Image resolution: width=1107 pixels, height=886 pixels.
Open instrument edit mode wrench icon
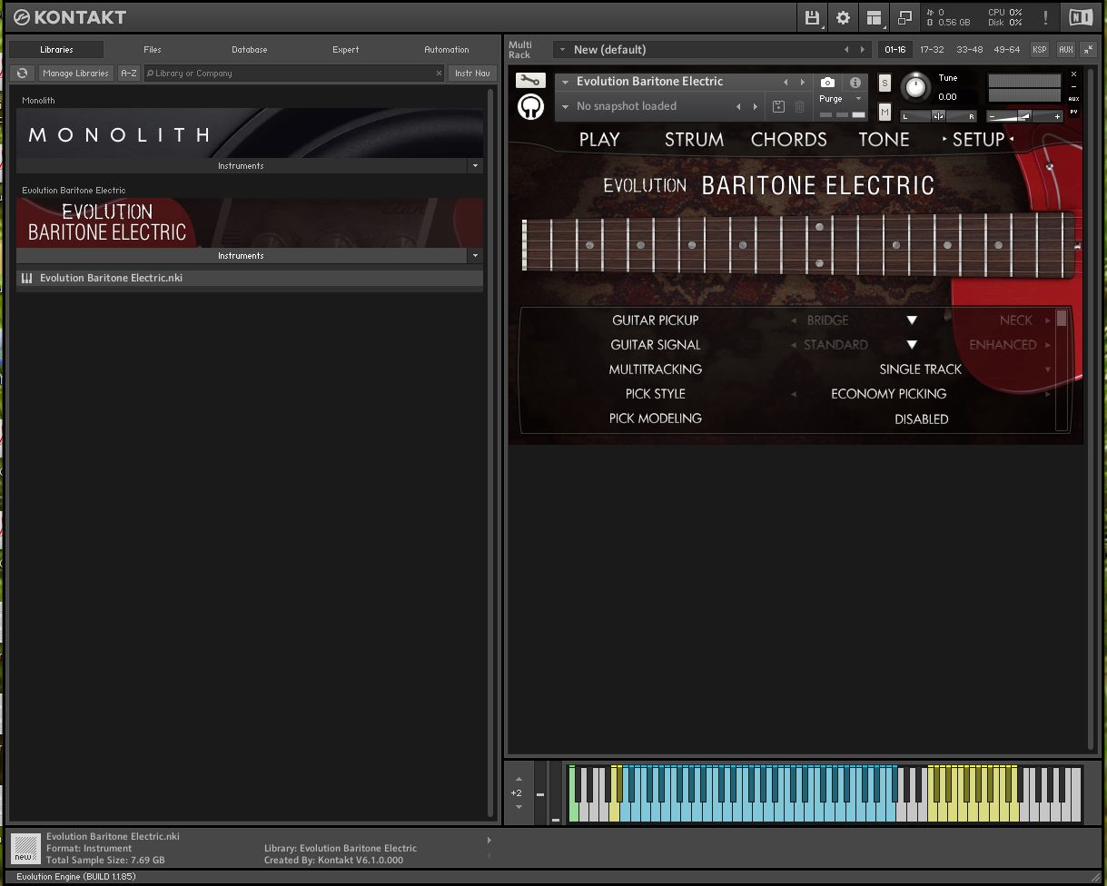pyautogui.click(x=530, y=81)
